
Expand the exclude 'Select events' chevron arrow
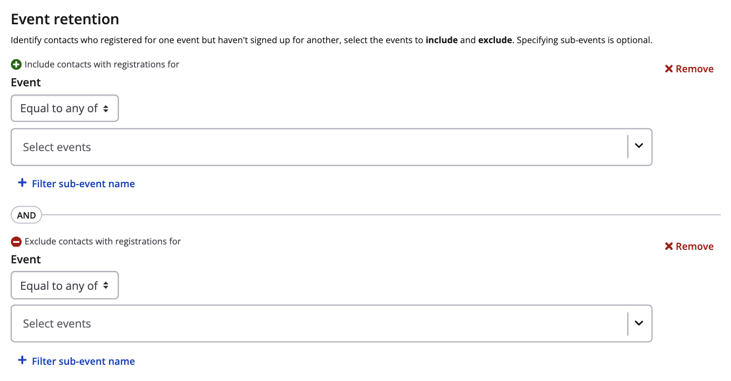pos(639,323)
